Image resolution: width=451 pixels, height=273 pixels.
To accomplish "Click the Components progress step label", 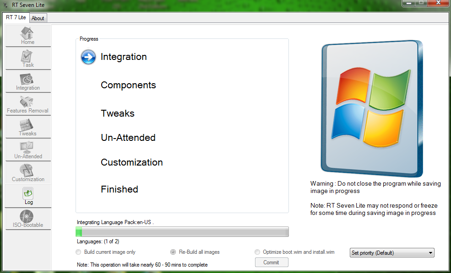I will (128, 85).
